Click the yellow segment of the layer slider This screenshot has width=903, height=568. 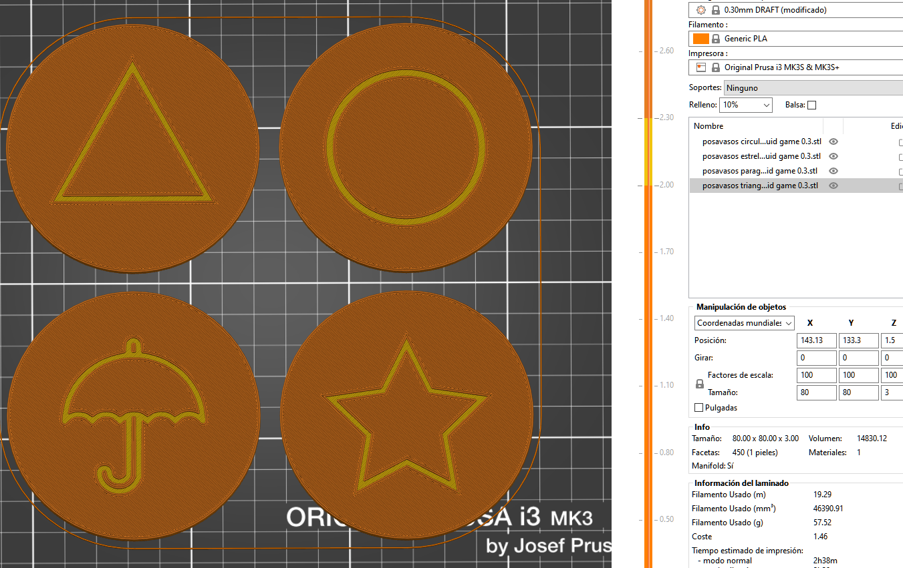pyautogui.click(x=647, y=151)
